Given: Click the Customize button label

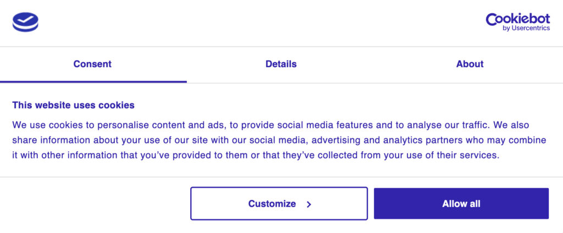Looking at the screenshot, I should pyautogui.click(x=272, y=204).
